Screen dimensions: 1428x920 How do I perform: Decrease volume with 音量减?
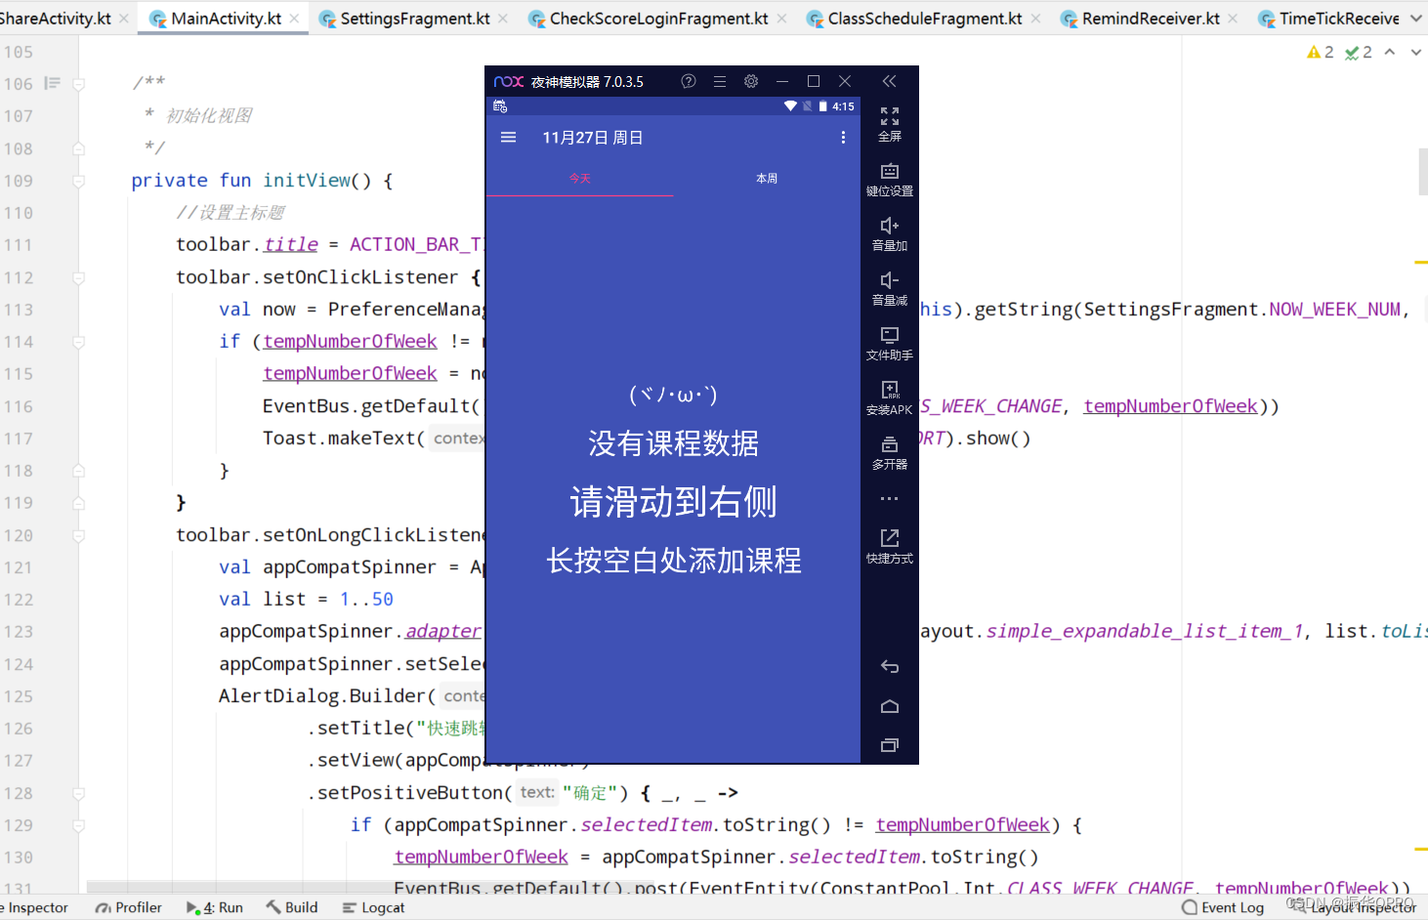pyautogui.click(x=890, y=289)
